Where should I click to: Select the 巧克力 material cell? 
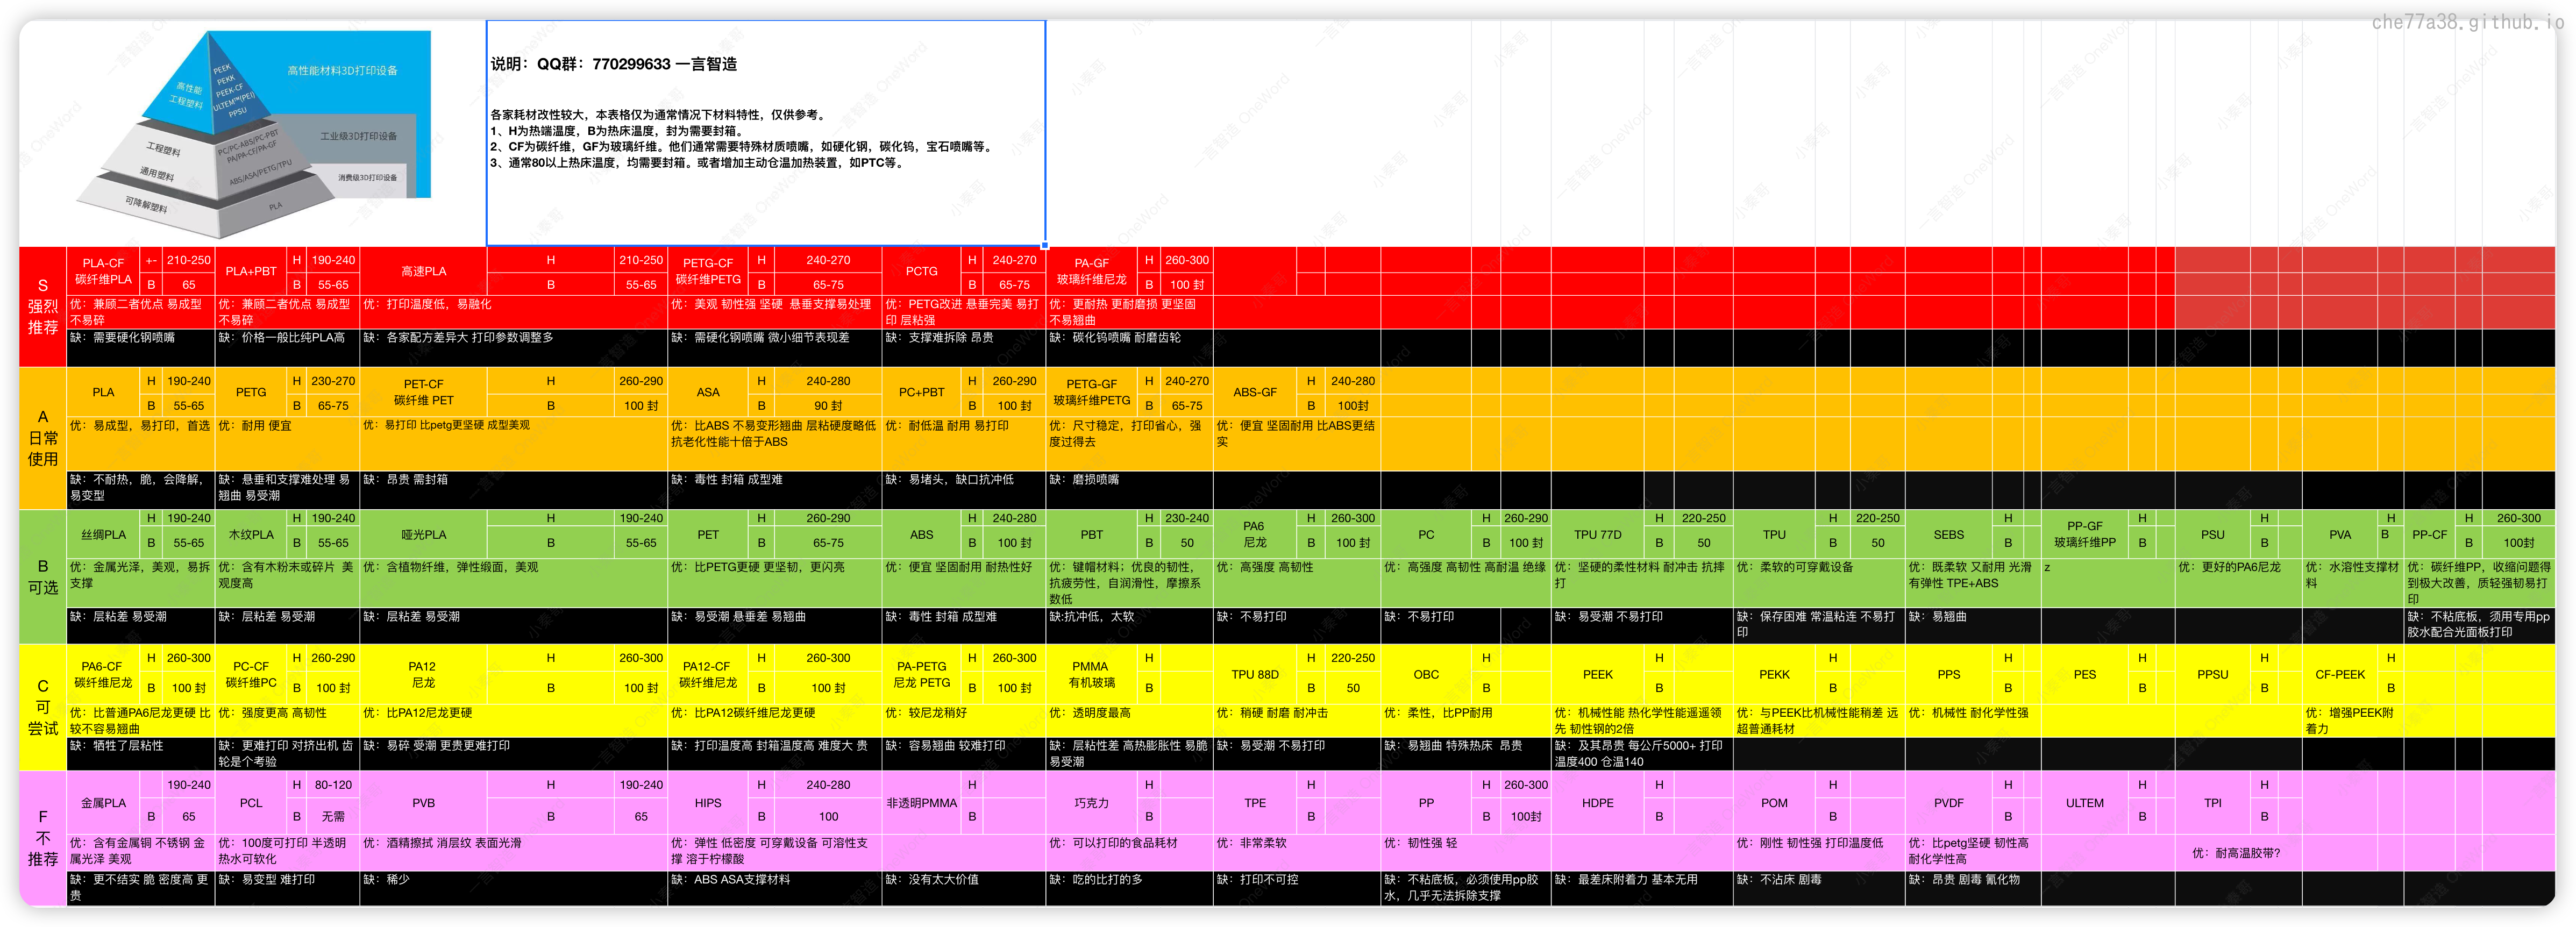1091,802
